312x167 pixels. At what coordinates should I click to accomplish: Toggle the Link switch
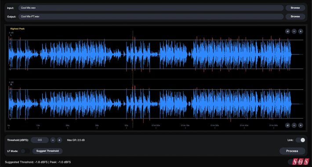(x=300, y=140)
